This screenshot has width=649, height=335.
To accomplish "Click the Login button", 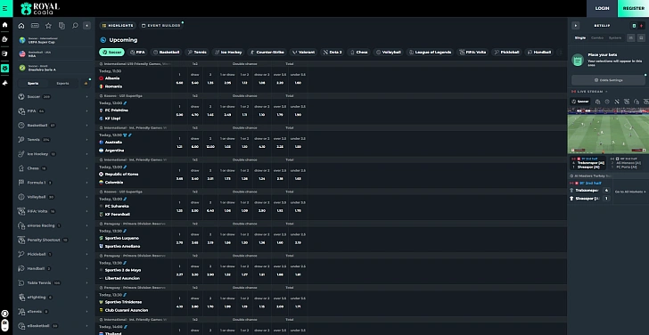I will pos(603,8).
